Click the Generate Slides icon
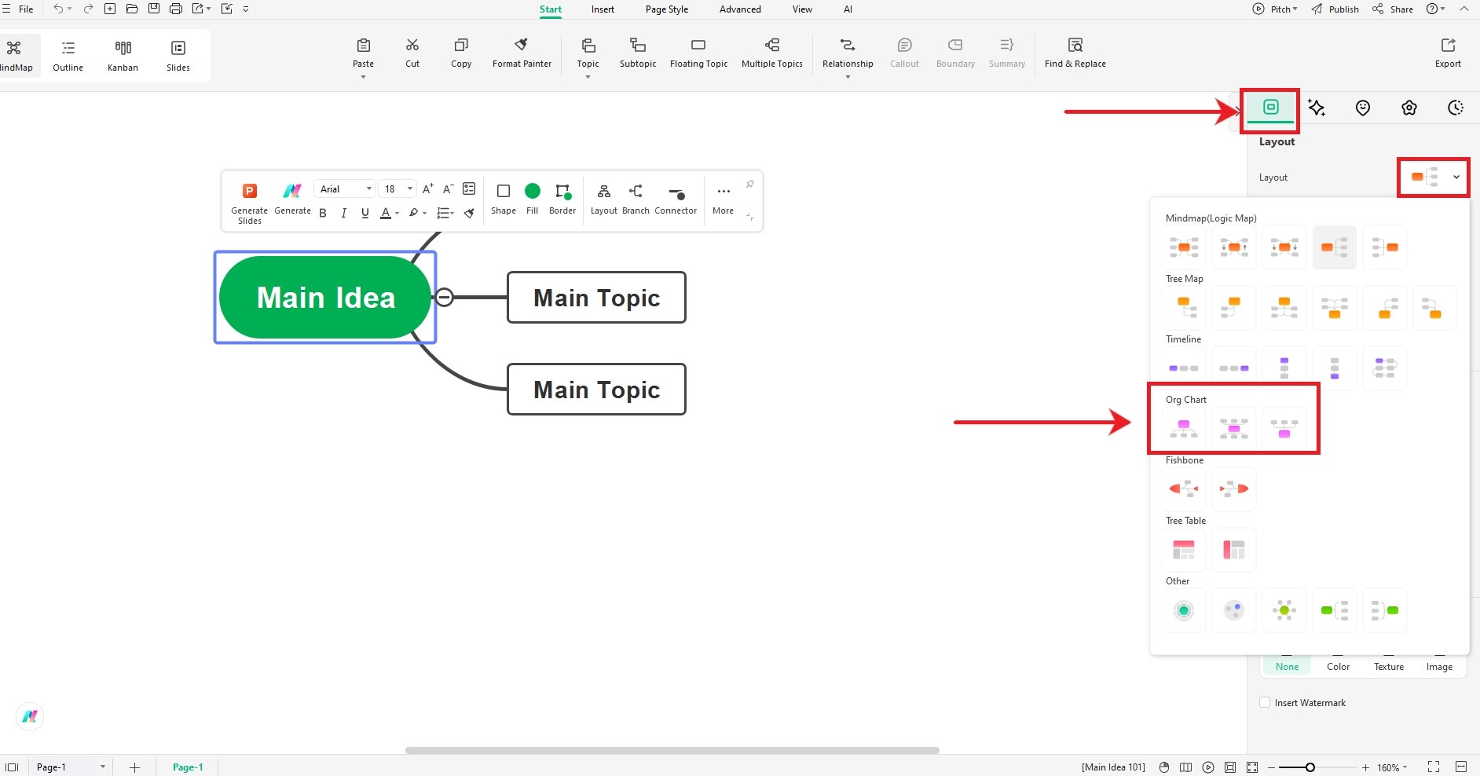Viewport: 1480px width, 776px height. [249, 191]
